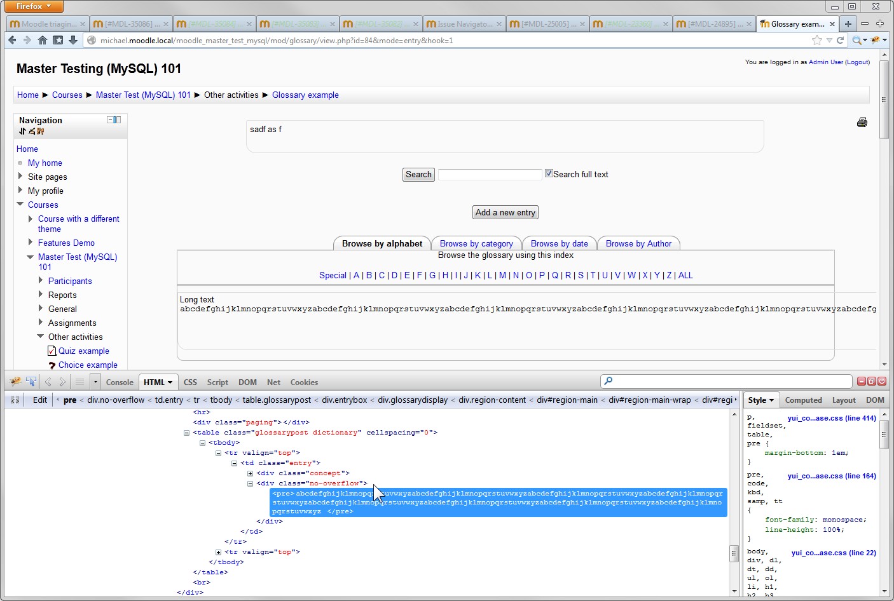Toggle the Firebug command line popup icon

(79, 382)
